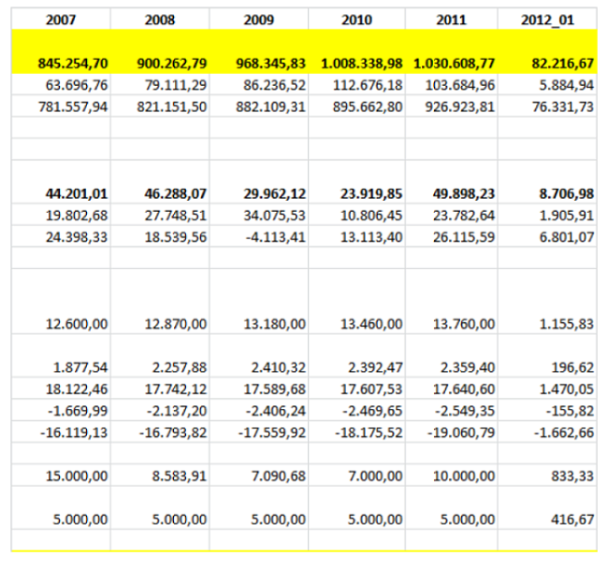Select the 2007 column header cell
The height and width of the screenshot is (568, 608).
pyautogui.click(x=62, y=18)
